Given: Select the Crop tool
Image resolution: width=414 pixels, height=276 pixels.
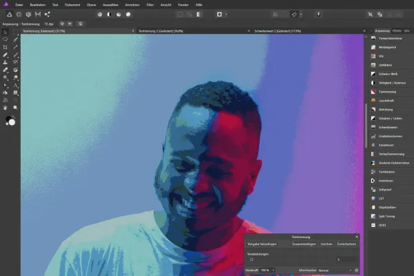Looking at the screenshot, I should pos(6,47).
